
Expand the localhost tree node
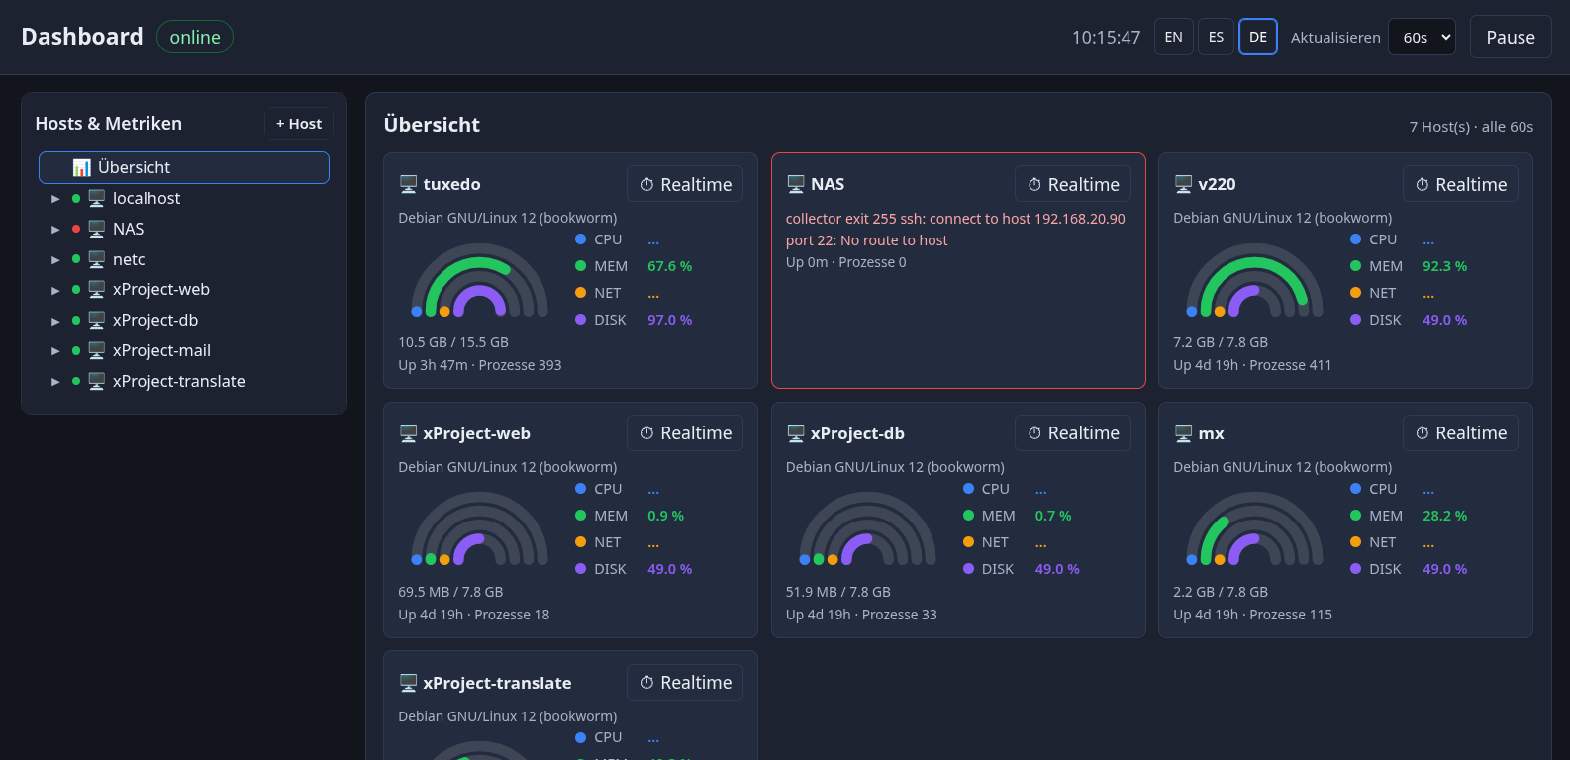(55, 199)
